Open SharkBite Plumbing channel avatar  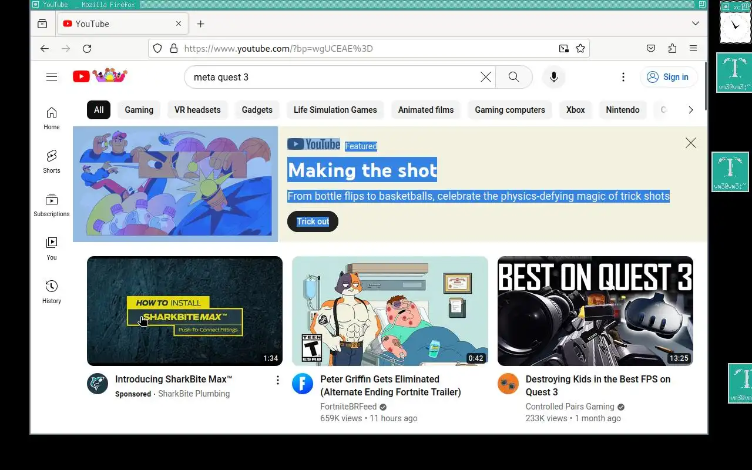pos(98,384)
